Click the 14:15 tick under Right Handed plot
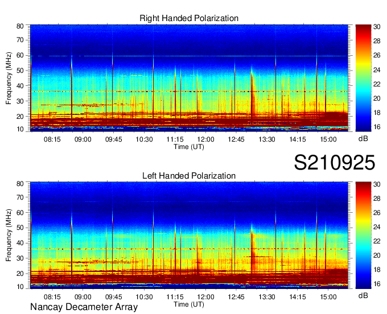This screenshot has width=387, height=314. tap(298, 139)
